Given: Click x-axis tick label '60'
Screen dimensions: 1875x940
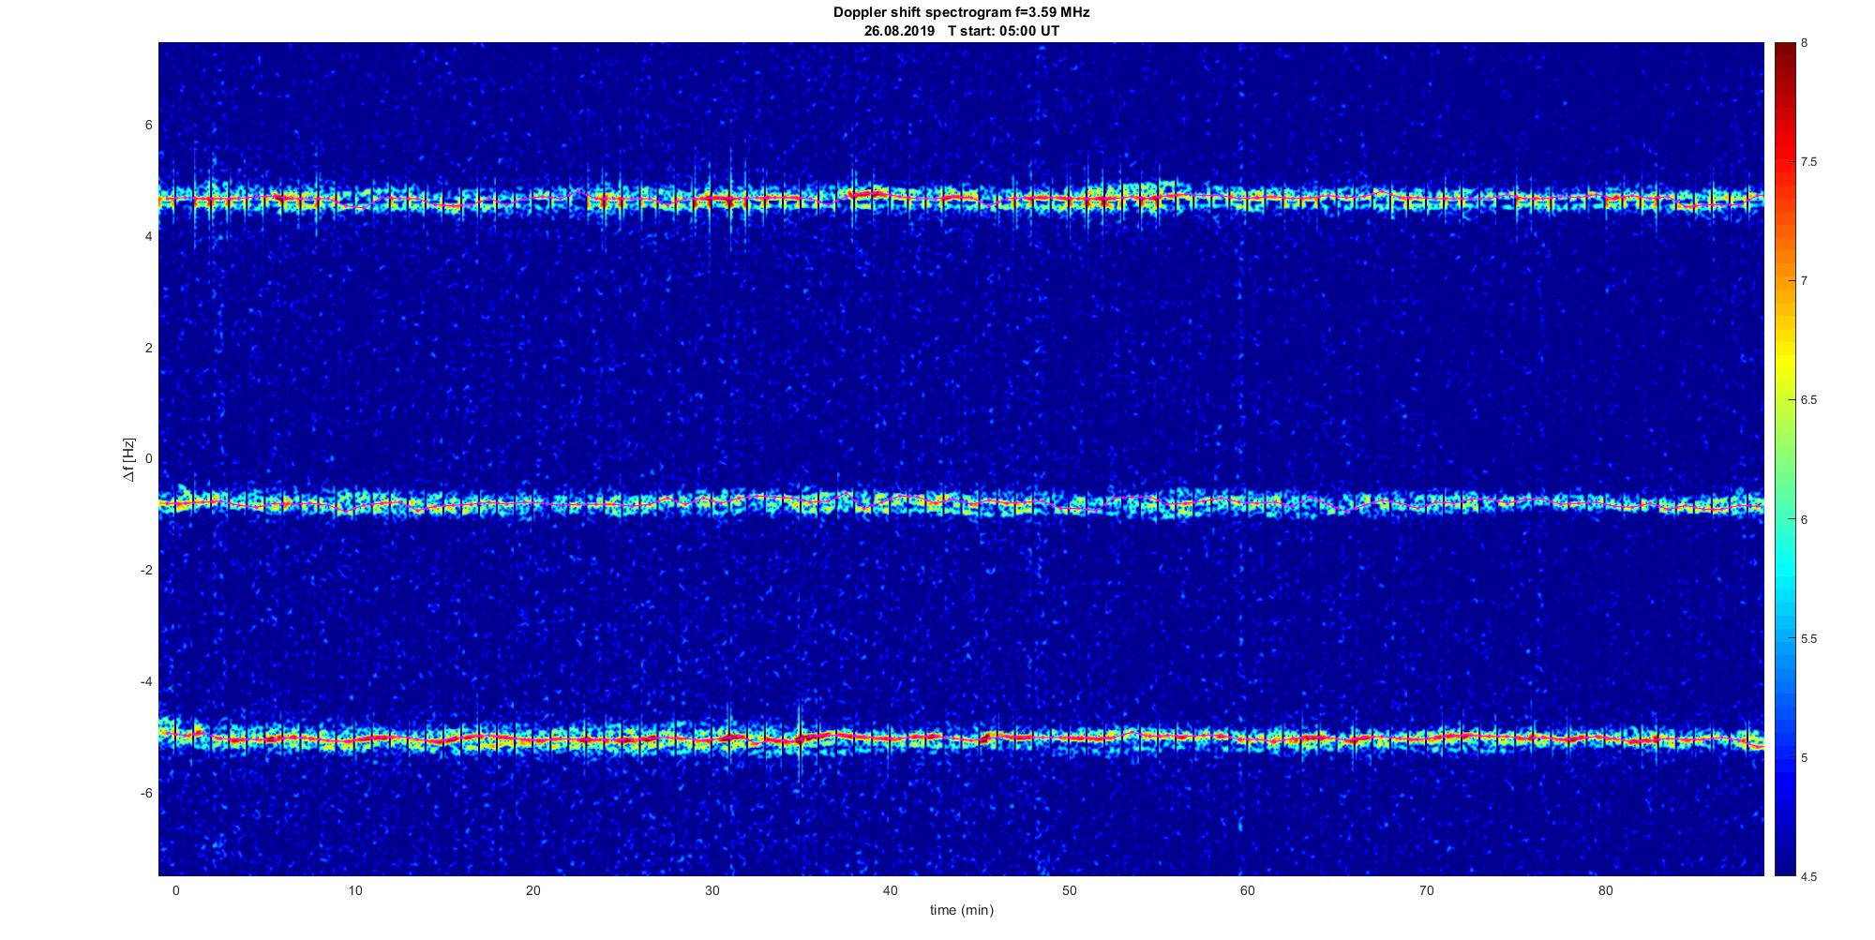Looking at the screenshot, I should click(x=1248, y=890).
